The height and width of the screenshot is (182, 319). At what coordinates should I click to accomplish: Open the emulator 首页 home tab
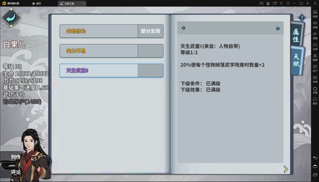click(37, 4)
